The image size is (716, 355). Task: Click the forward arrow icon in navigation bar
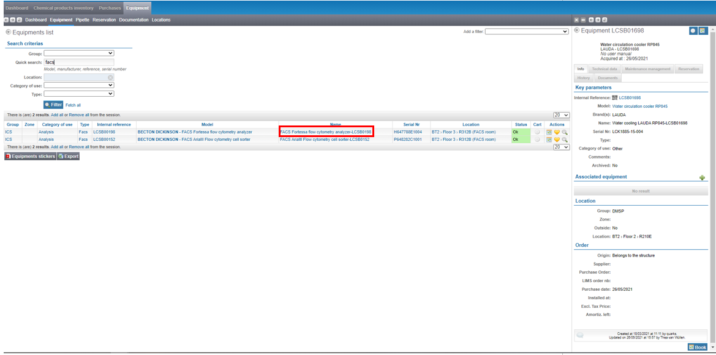click(13, 20)
